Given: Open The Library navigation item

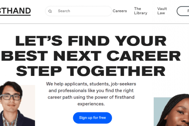Looking at the screenshot, I should pos(141,11).
